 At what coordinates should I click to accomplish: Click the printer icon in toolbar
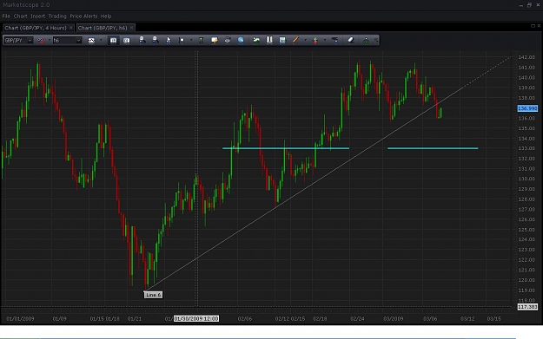[x=228, y=40]
